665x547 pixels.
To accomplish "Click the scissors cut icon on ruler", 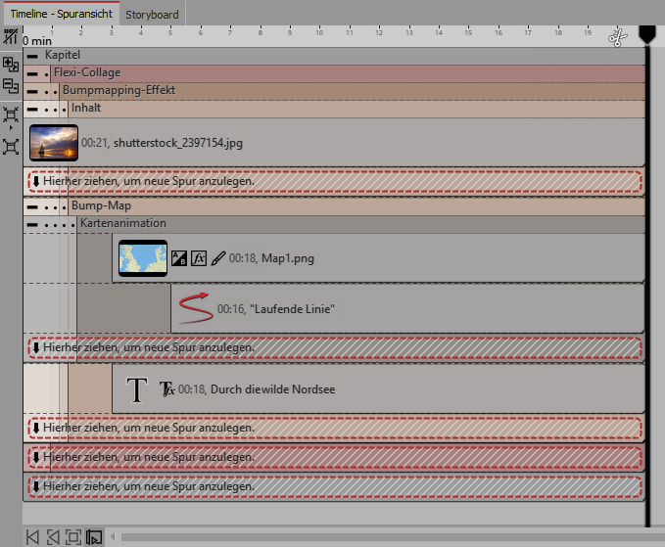I will [x=617, y=38].
